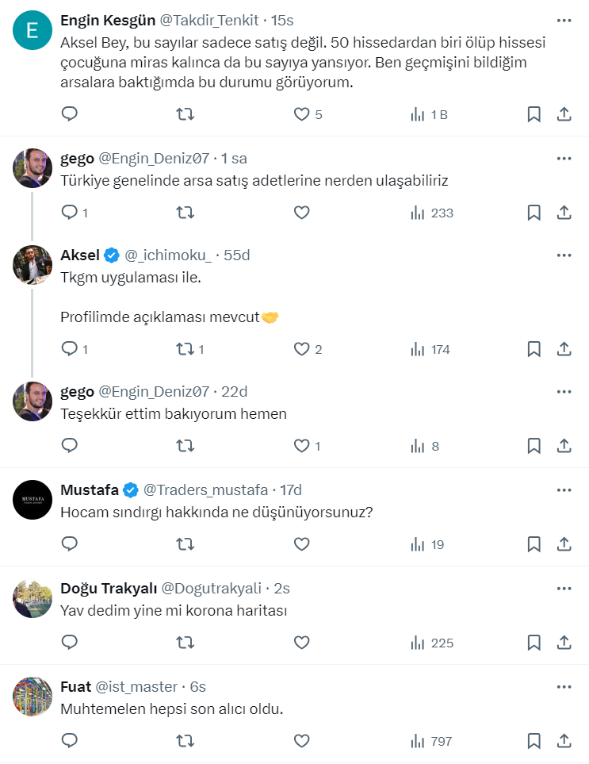Image resolution: width=589 pixels, height=764 pixels.
Task: Retweet Mustafa's sındırgı question
Action: click(x=185, y=544)
